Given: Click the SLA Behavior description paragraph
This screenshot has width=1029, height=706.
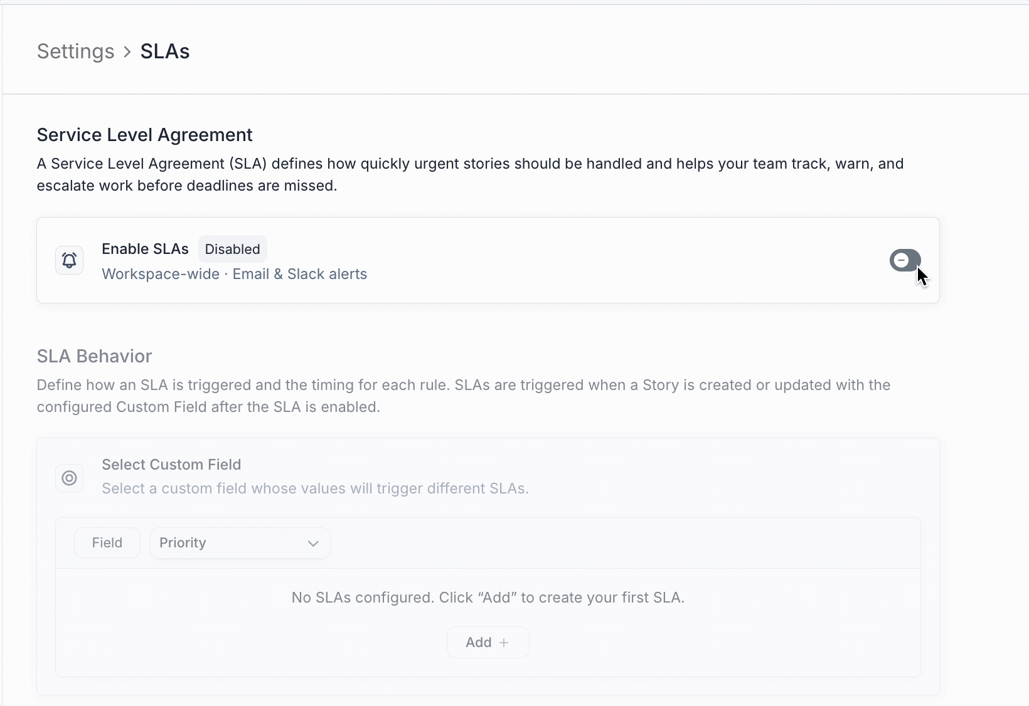Looking at the screenshot, I should 463,396.
